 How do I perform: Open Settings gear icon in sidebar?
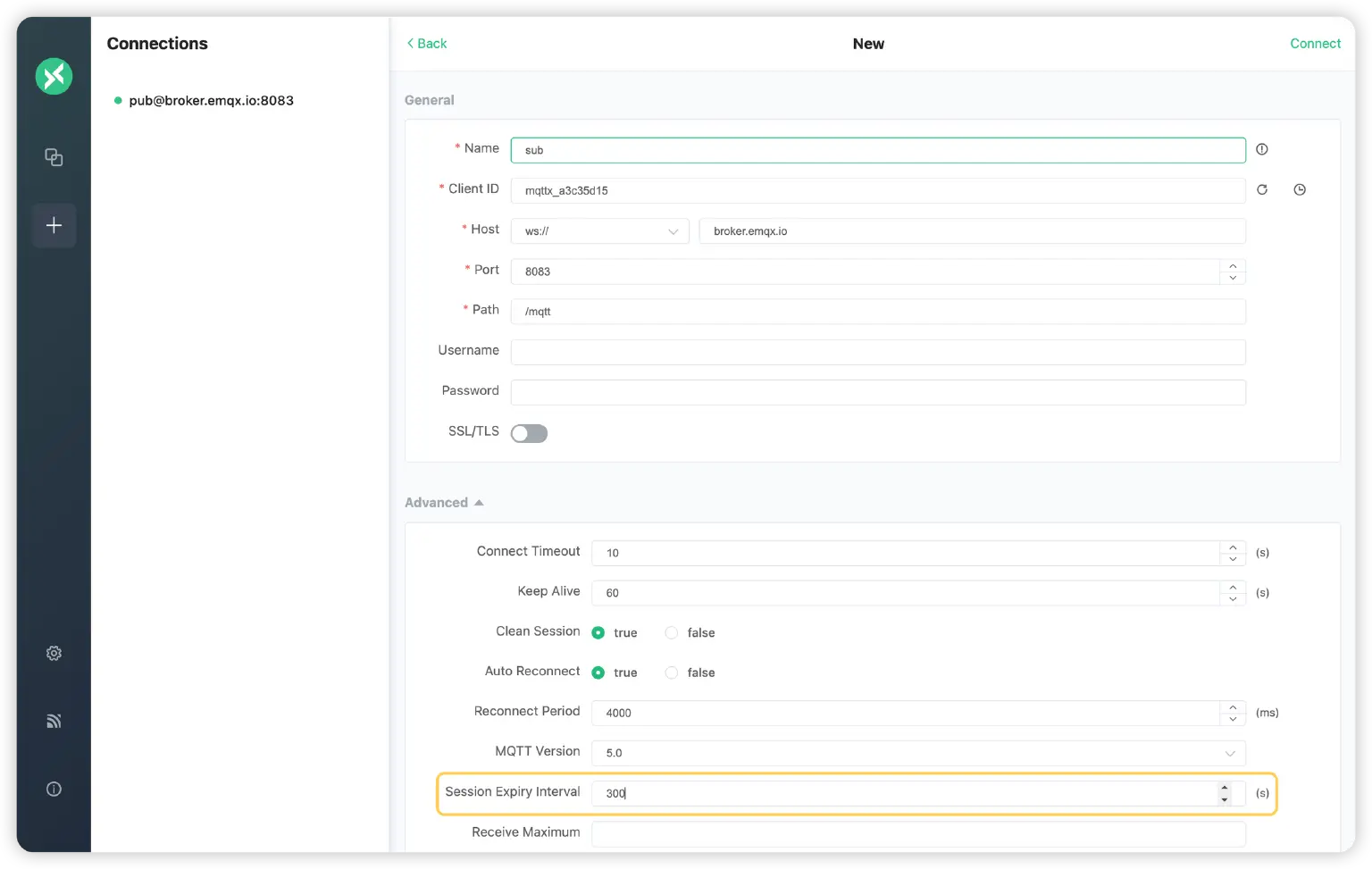coord(54,654)
